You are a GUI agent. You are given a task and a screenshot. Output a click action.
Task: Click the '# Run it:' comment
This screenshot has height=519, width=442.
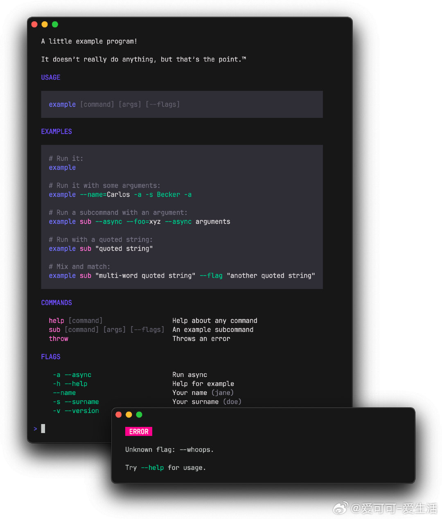[x=66, y=158]
